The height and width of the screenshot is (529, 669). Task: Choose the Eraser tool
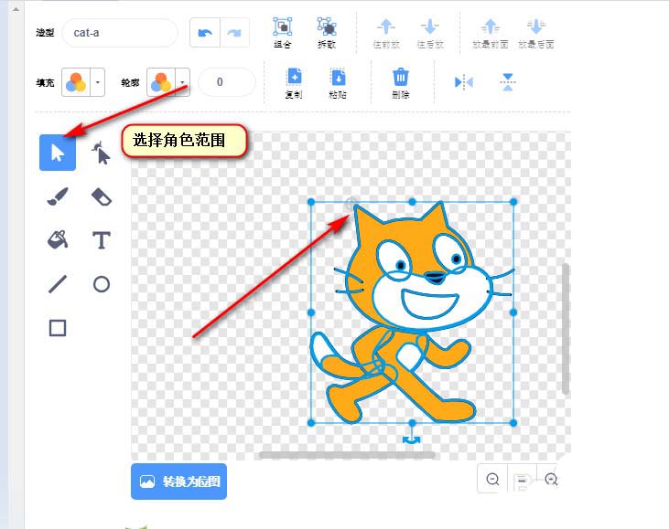[102, 196]
